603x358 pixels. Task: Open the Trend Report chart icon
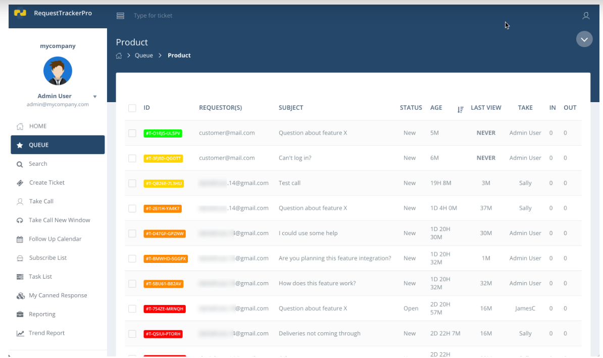[x=19, y=333]
